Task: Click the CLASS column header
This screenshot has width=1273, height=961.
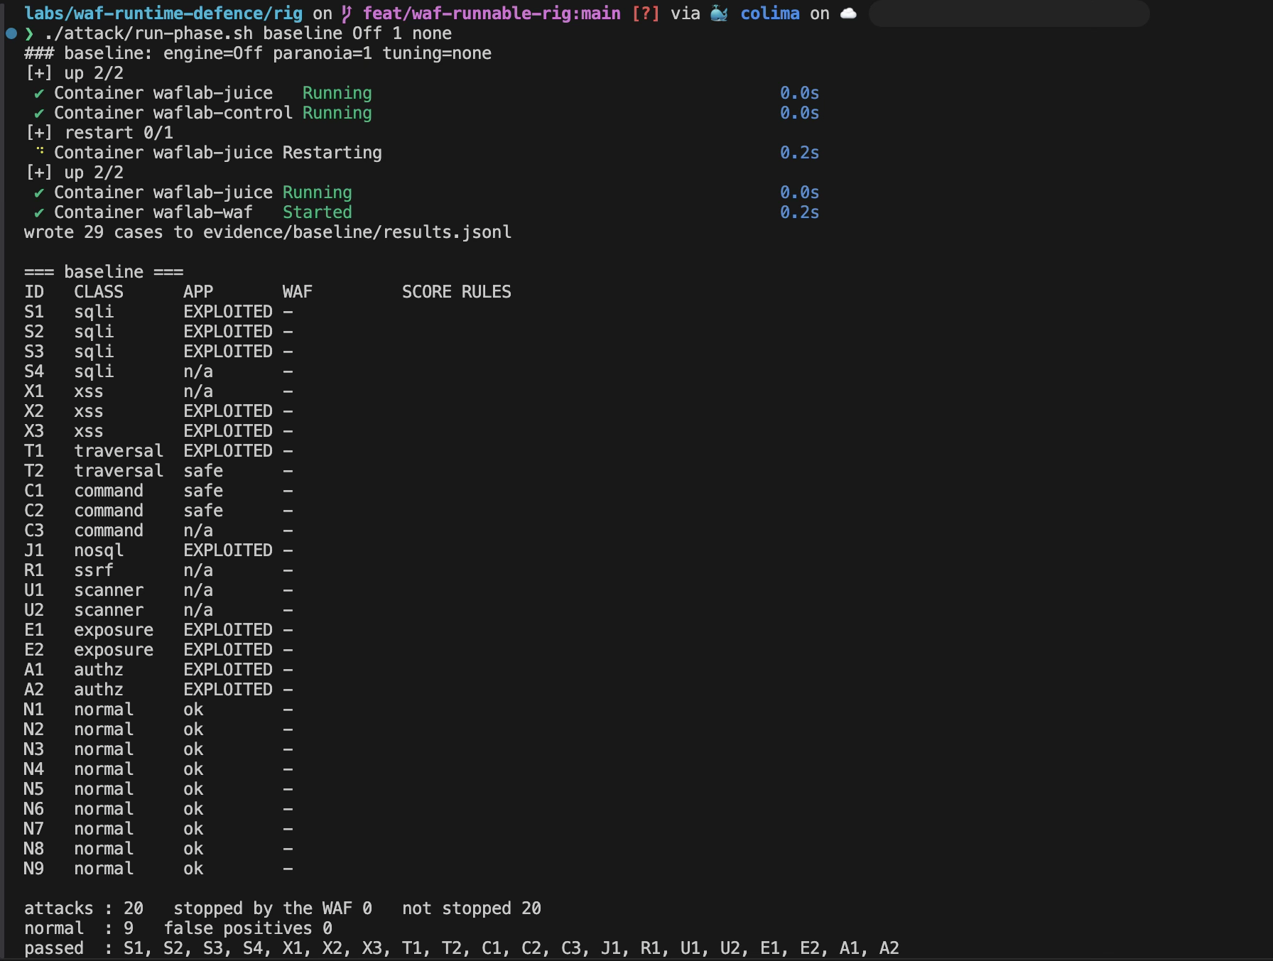Action: click(99, 292)
